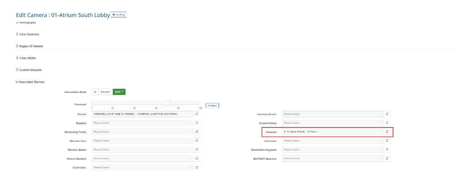Image resolution: width=459 pixels, height=175 pixels.
Task: Expand the View Geometry section
Action: click(29, 34)
